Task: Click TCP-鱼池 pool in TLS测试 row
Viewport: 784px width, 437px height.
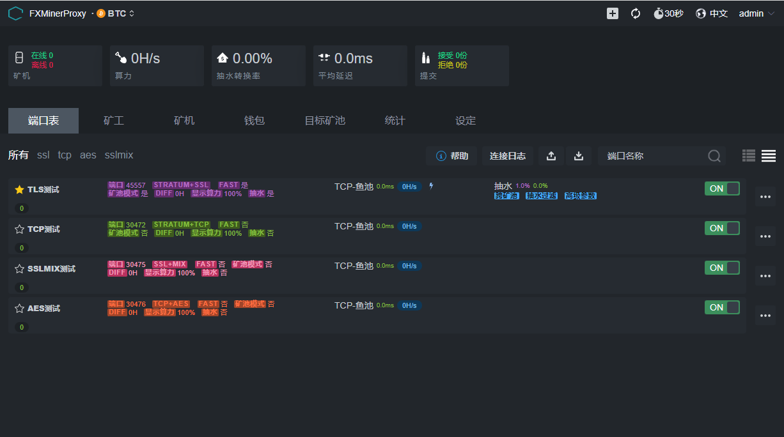Action: tap(354, 187)
